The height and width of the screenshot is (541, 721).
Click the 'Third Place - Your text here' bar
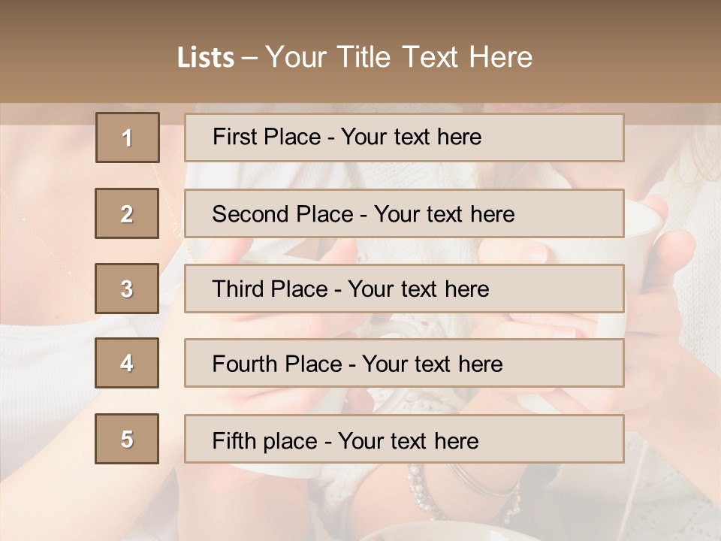pyautogui.click(x=404, y=289)
